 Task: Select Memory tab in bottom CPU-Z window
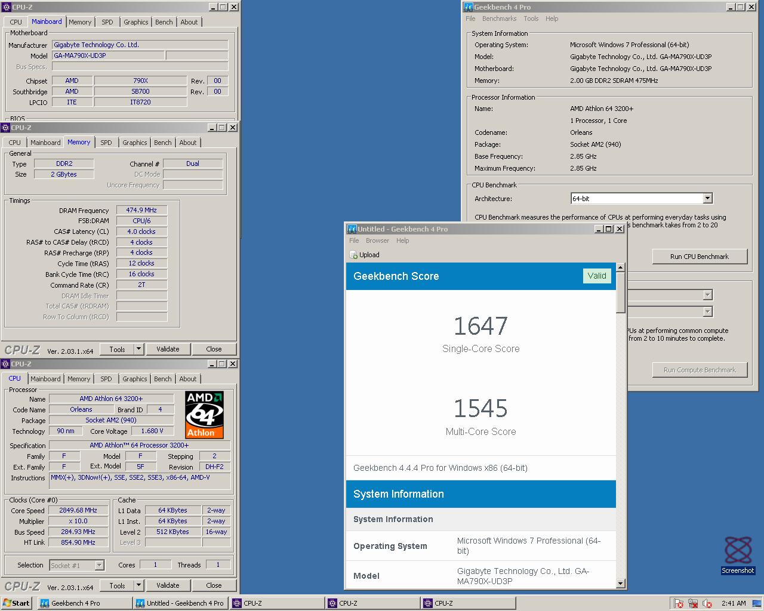(x=79, y=379)
